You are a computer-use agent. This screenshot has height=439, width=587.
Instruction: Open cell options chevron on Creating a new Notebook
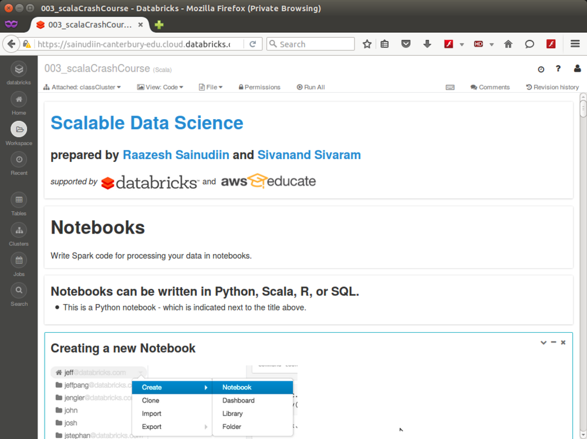[543, 342]
